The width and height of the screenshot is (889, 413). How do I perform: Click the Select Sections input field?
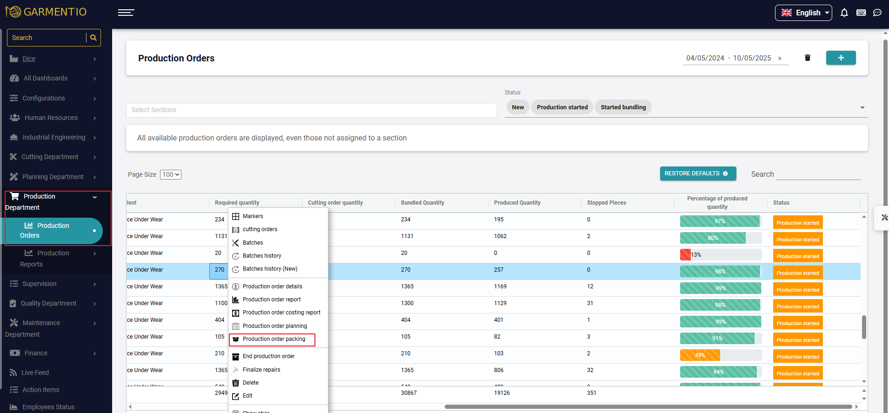point(311,110)
